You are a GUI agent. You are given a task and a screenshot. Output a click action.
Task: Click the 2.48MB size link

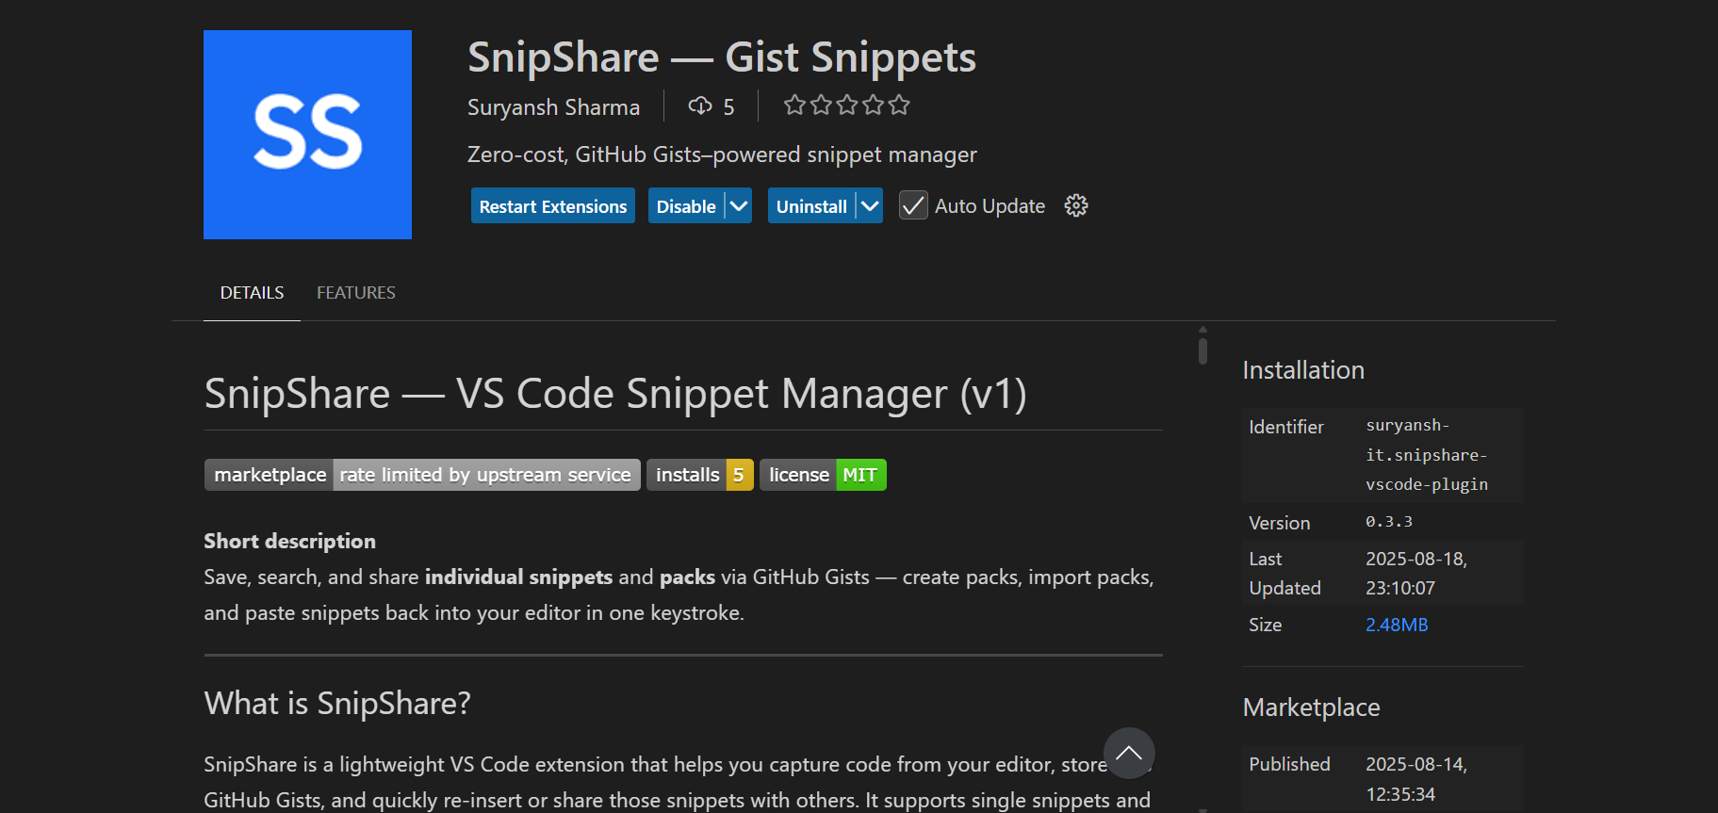(1396, 625)
